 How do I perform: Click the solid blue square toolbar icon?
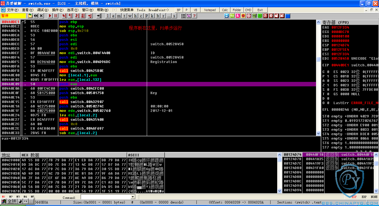point(288,16)
